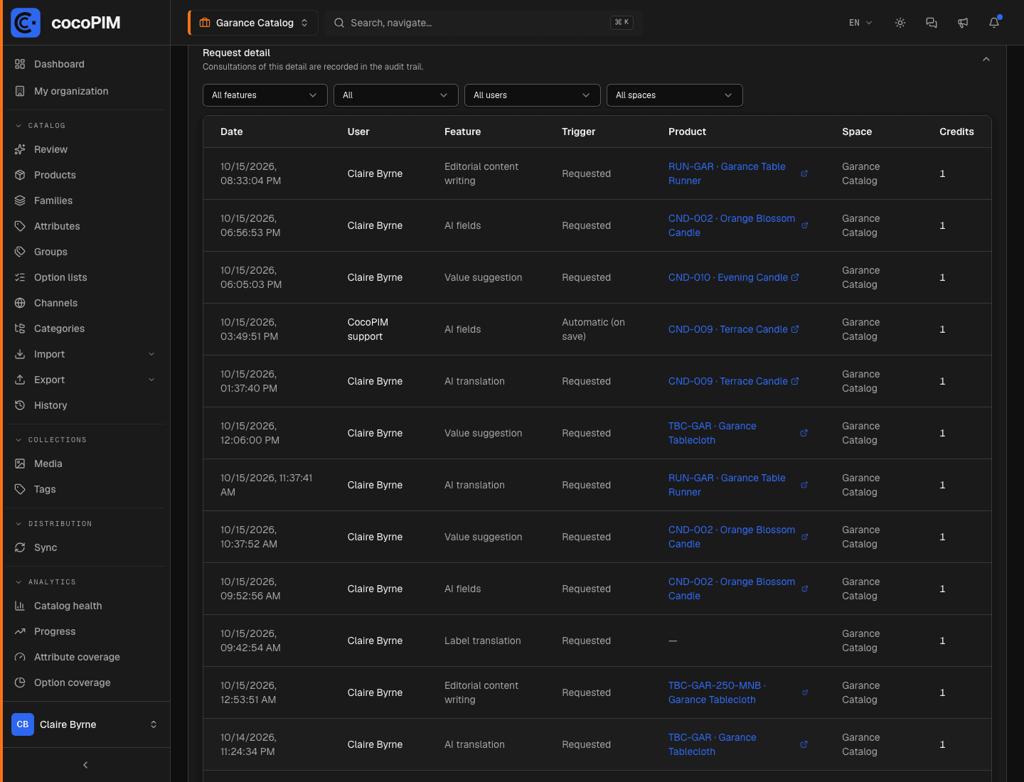Click external link icon in 08:33:04 PM row
Viewport: 1024px width, 782px height.
[x=804, y=173]
